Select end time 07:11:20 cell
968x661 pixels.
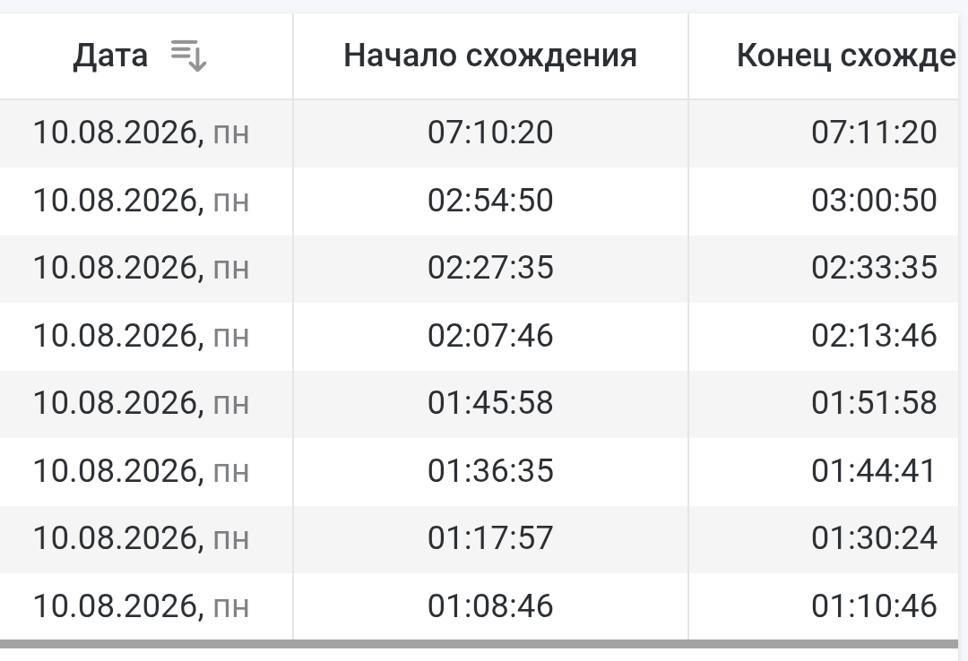874,133
